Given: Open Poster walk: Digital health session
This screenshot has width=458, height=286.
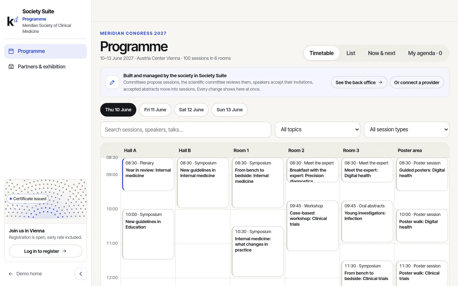Looking at the screenshot, I should (422, 226).
